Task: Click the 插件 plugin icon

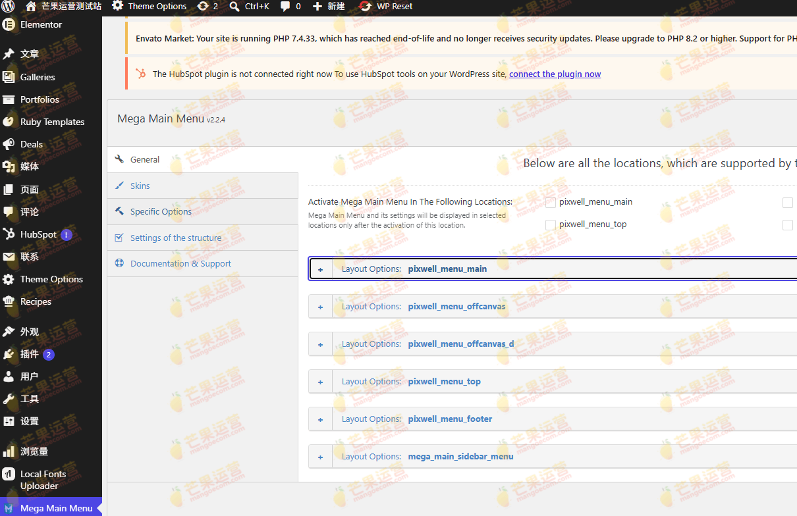Action: pyautogui.click(x=9, y=354)
